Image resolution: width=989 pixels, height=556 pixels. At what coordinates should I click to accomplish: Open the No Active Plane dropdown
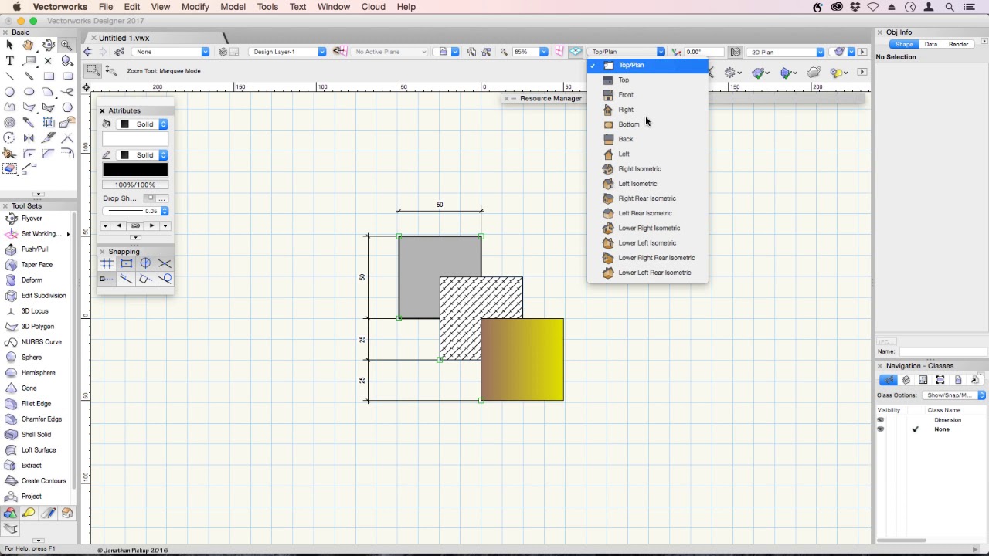(x=389, y=52)
